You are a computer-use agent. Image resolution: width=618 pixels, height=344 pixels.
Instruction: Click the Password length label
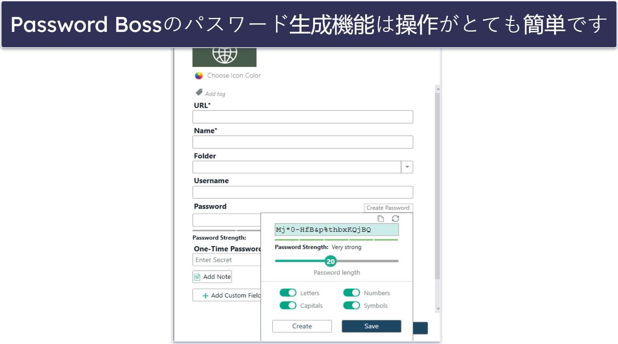pyautogui.click(x=337, y=273)
